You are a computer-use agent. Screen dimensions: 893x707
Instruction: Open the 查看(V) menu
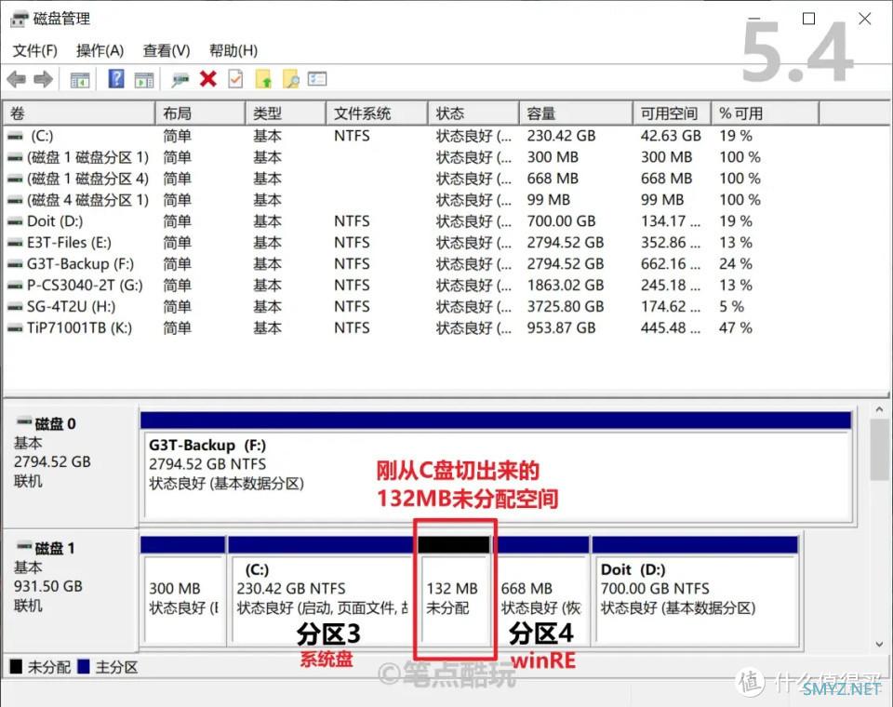tap(167, 50)
